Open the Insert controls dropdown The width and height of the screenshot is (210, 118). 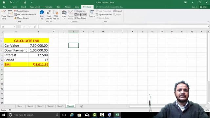tap(64, 15)
